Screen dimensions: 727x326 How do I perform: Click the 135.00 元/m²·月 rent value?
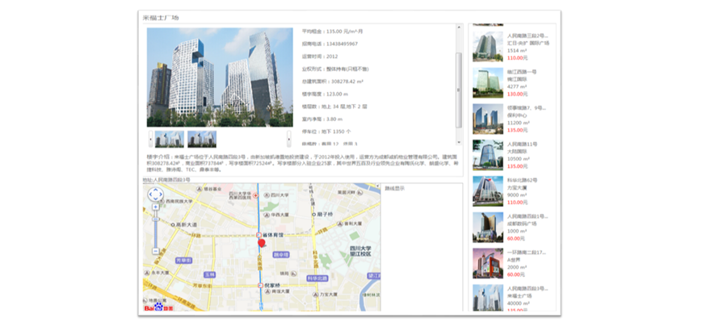(x=344, y=31)
